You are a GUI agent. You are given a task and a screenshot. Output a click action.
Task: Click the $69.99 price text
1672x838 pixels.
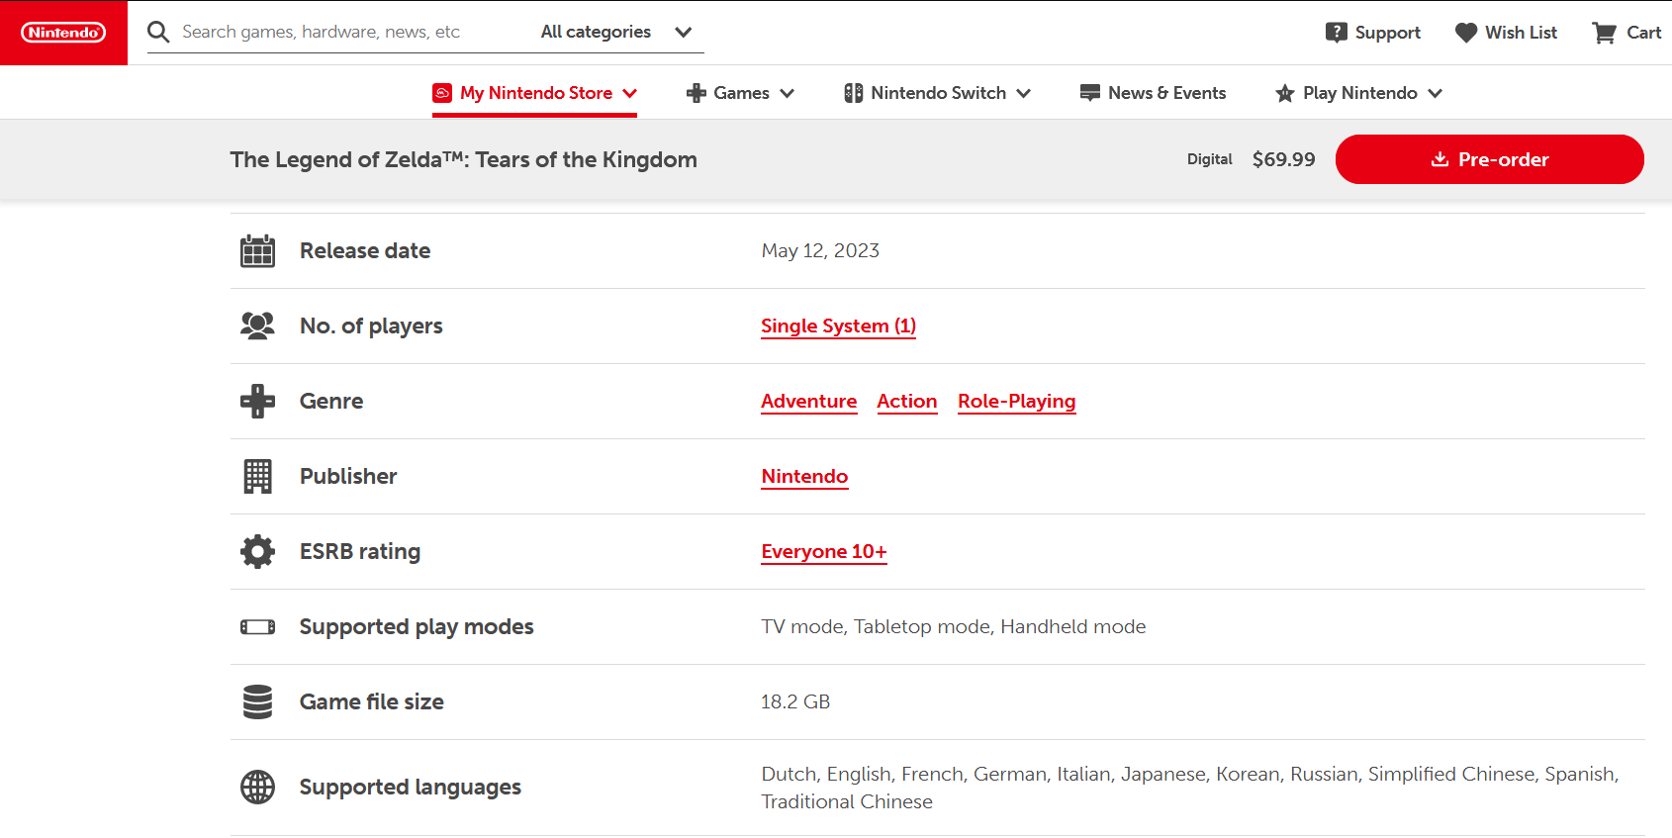click(x=1283, y=159)
